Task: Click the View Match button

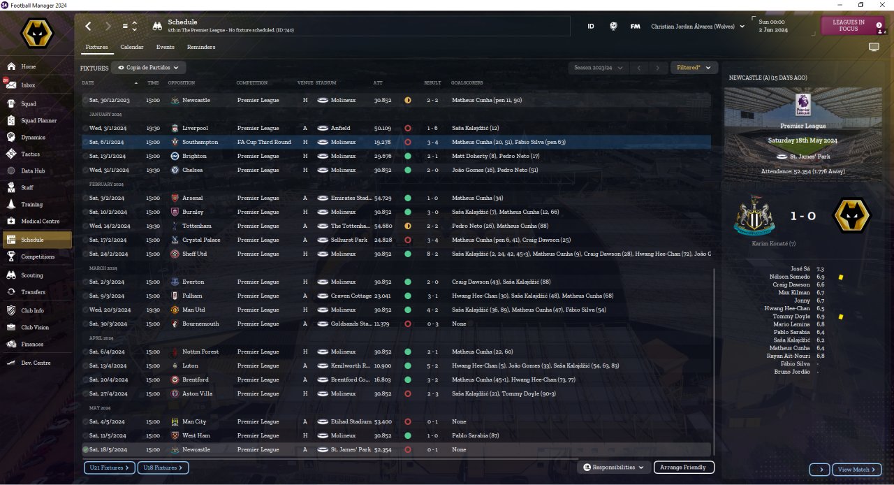Action: click(856, 470)
